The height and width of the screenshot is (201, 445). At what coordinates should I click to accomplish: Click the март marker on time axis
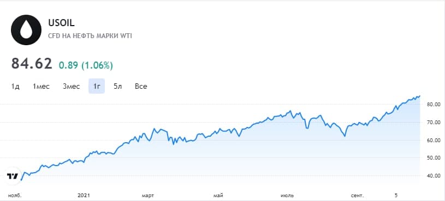click(148, 196)
